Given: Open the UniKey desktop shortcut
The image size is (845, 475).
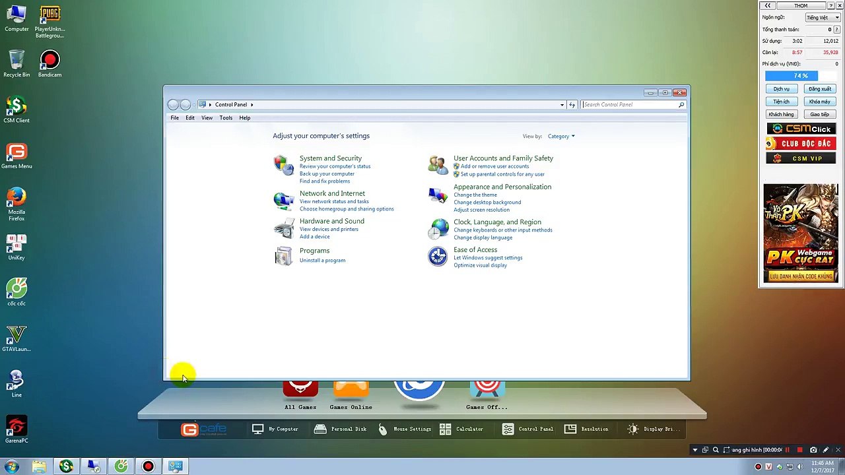Looking at the screenshot, I should click(x=17, y=247).
